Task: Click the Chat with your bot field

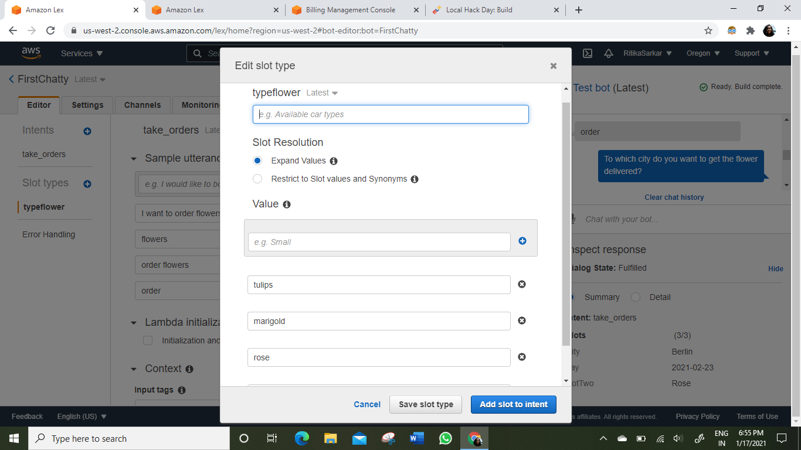Action: [679, 219]
